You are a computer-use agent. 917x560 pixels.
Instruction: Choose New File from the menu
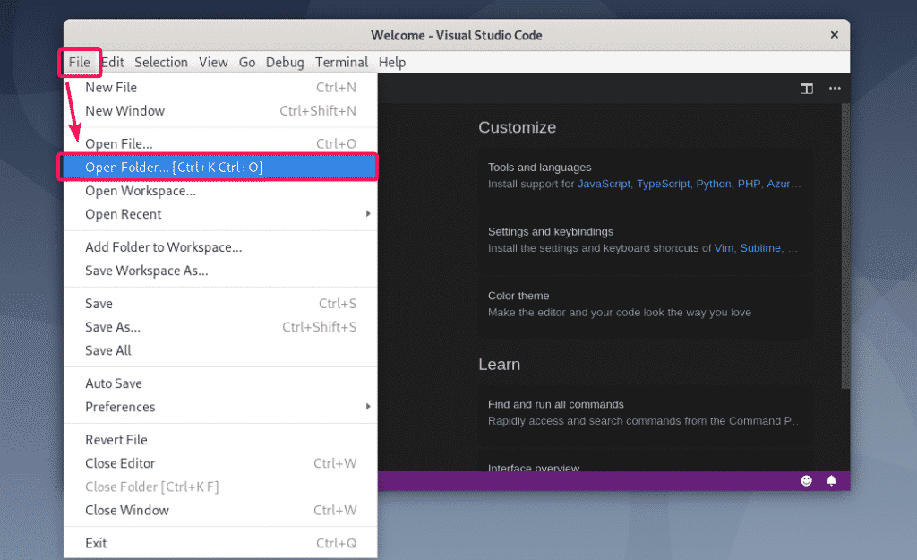tap(111, 87)
